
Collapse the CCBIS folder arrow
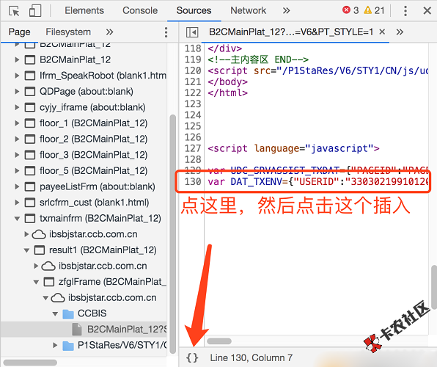[x=55, y=314]
